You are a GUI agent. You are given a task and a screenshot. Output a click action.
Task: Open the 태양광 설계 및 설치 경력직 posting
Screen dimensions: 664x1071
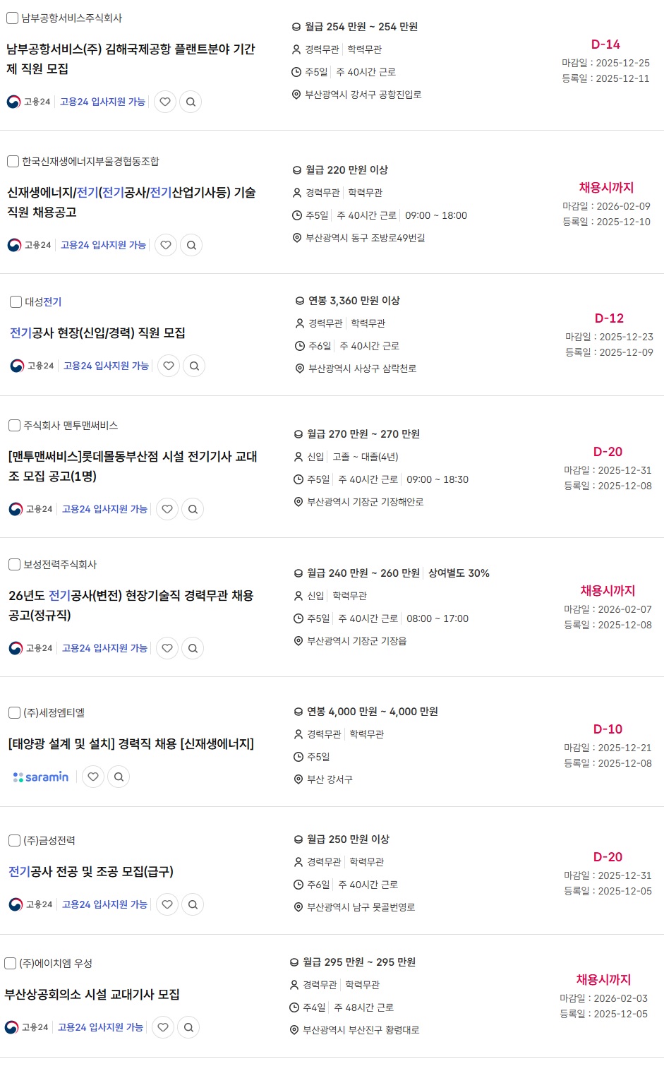tap(131, 743)
